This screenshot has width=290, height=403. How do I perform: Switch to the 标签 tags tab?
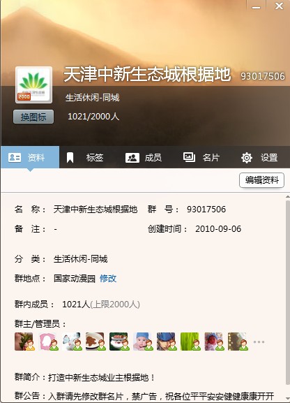click(x=84, y=157)
